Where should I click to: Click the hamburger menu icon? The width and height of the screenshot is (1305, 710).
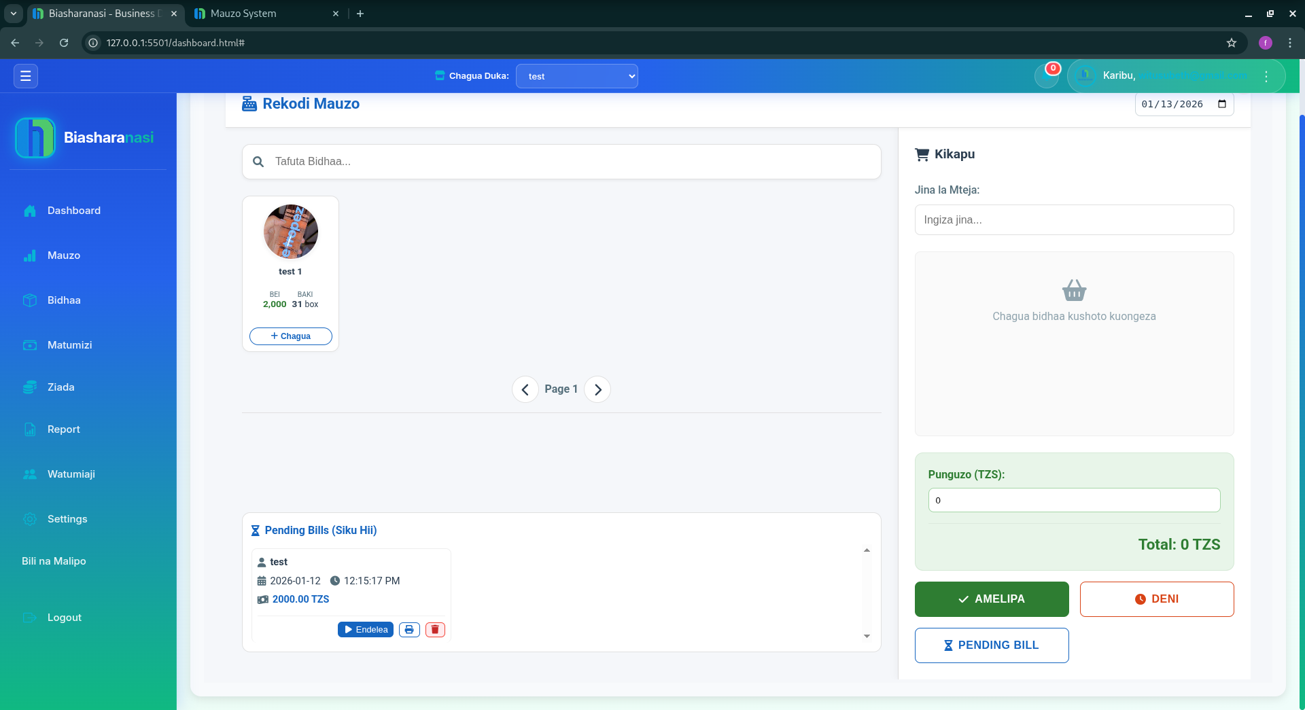coord(26,76)
